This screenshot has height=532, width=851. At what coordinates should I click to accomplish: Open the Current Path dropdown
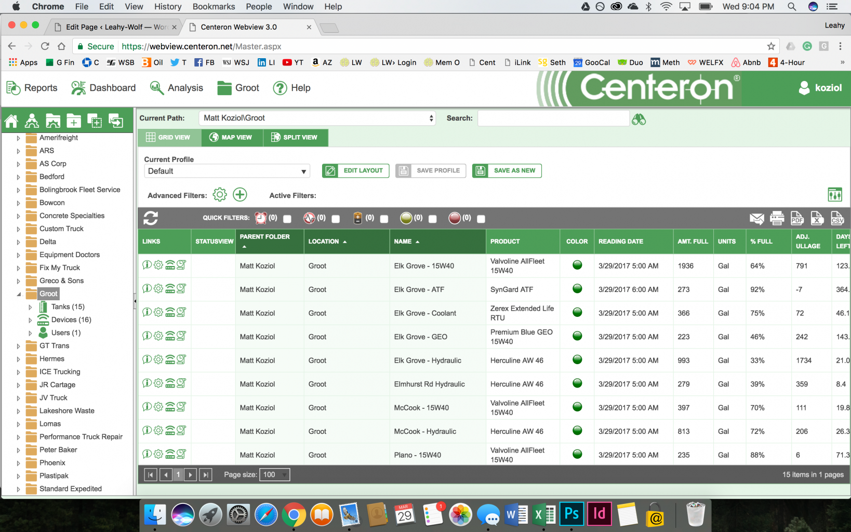(x=317, y=118)
